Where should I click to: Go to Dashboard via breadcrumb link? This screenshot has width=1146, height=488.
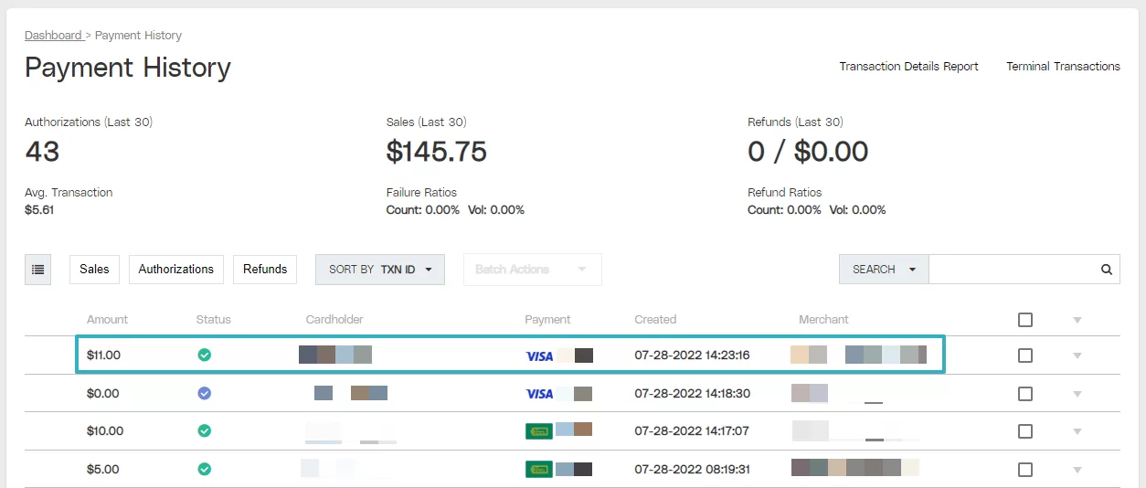53,36
